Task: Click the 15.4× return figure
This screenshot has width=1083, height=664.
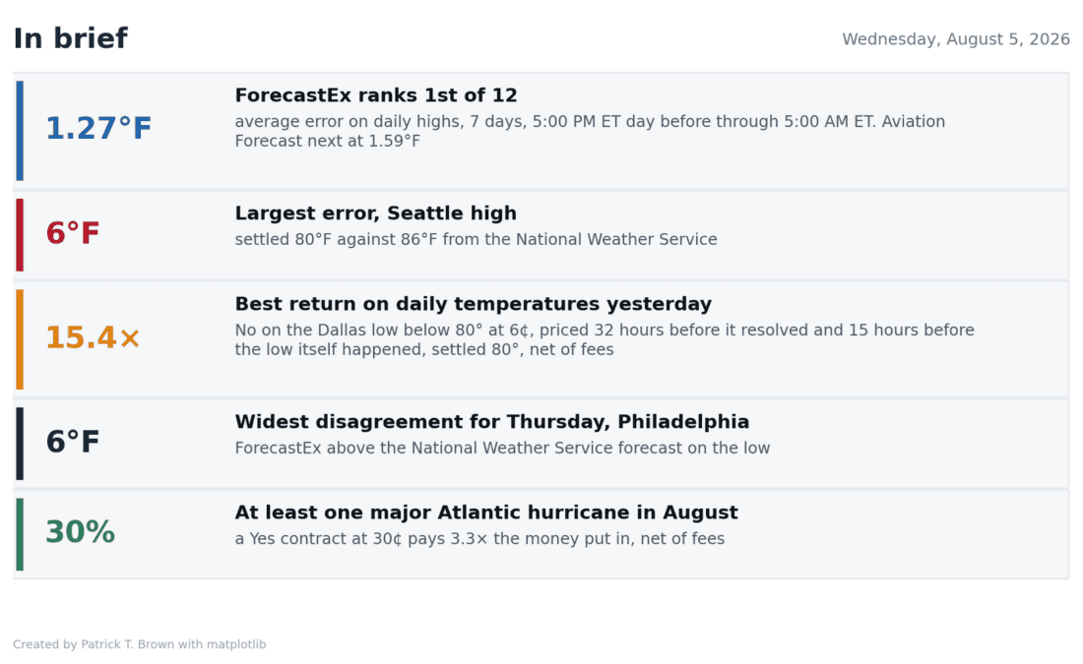Action: tap(93, 337)
